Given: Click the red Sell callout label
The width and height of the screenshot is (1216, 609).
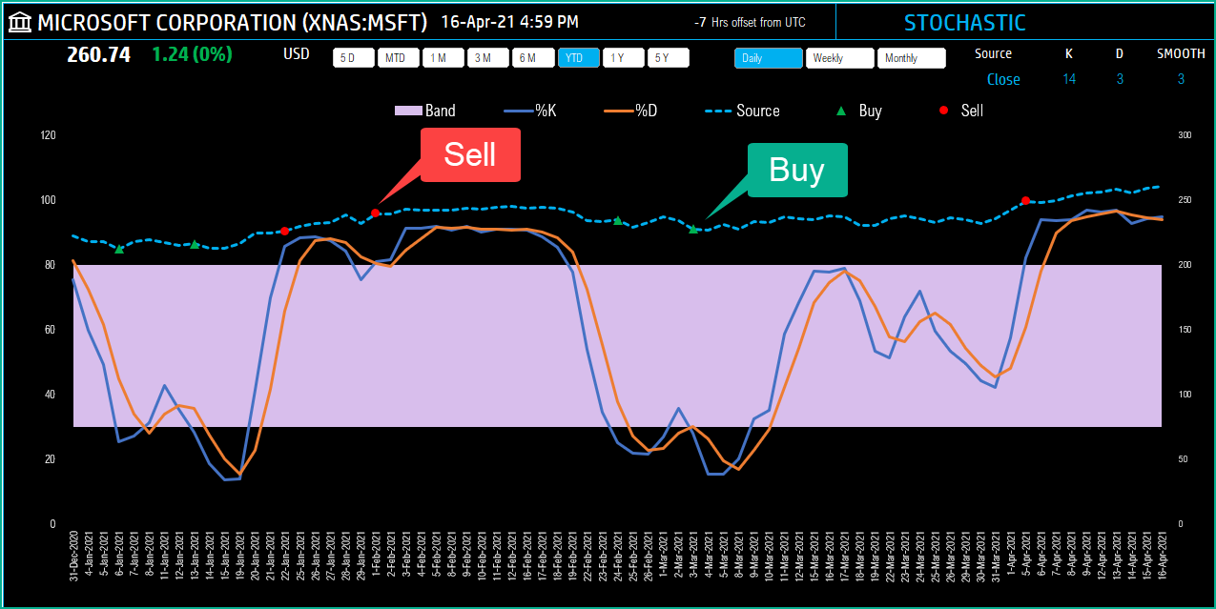Looking at the screenshot, I should click(x=470, y=154).
